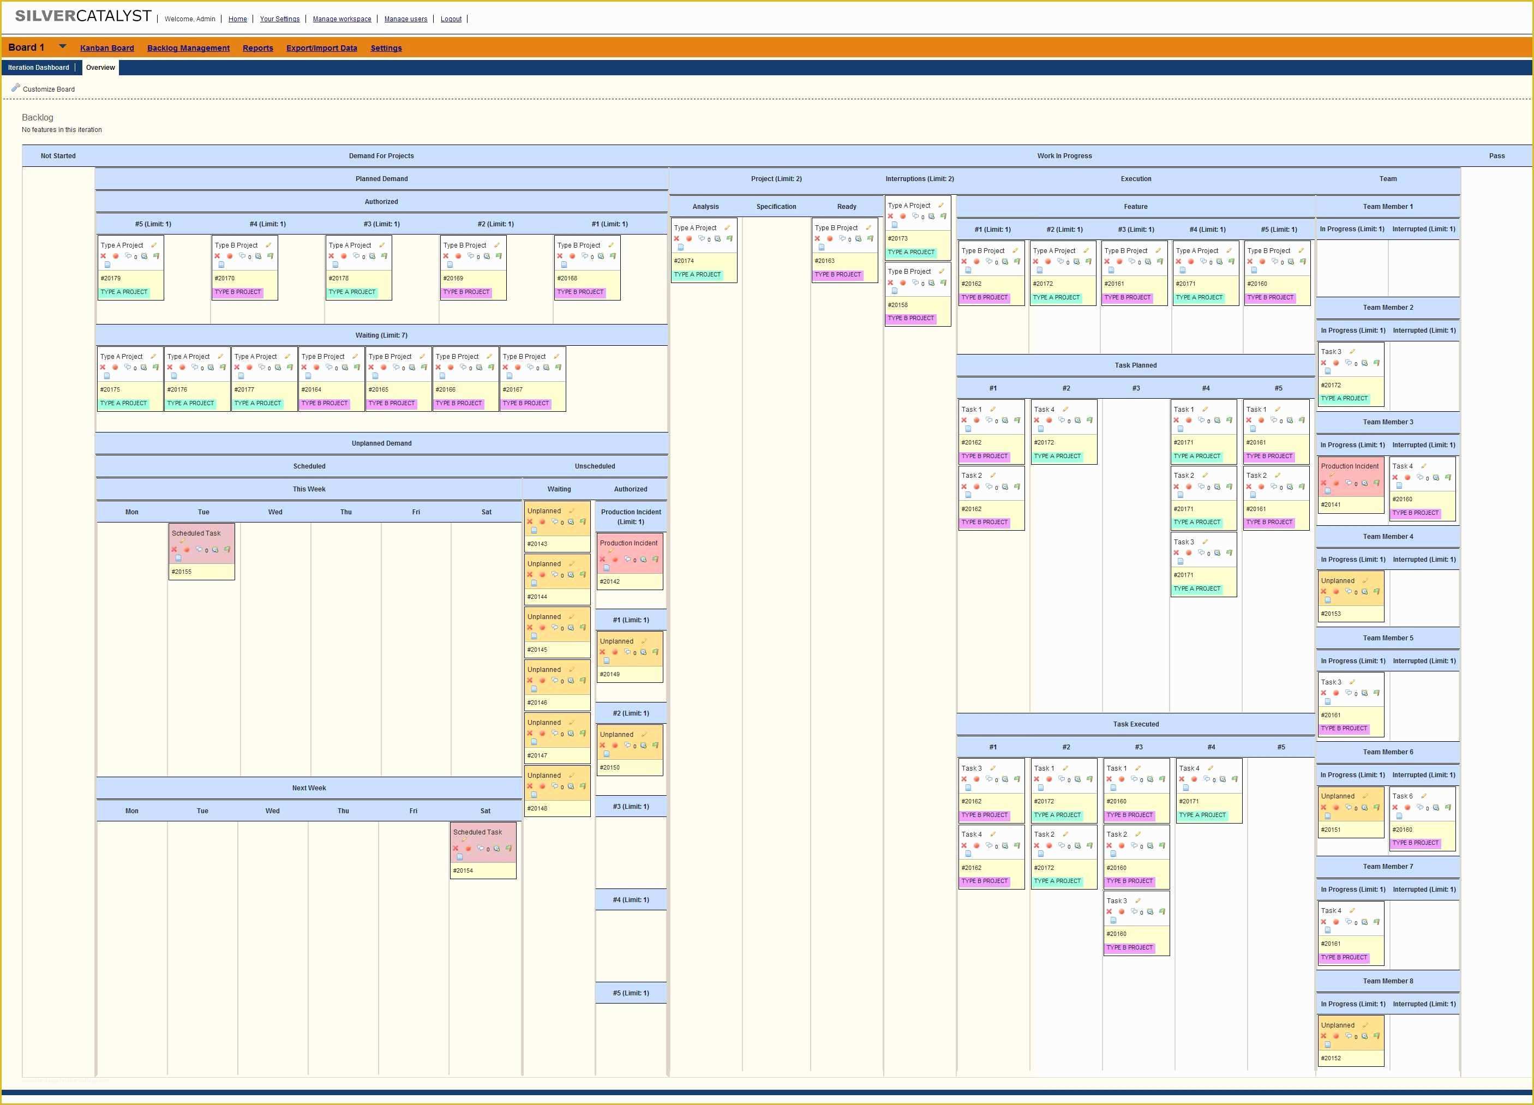This screenshot has width=1534, height=1105.
Task: Click 'Not Started' column header
Action: [58, 155]
